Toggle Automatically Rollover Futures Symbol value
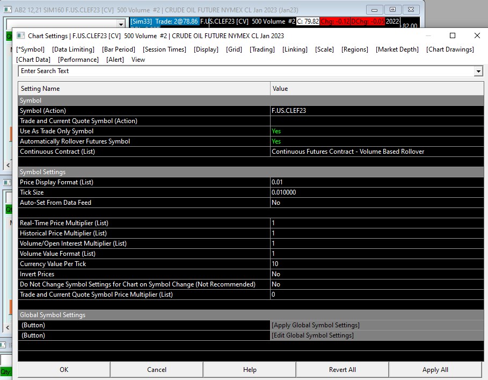Viewport: 488px width, 380px height. click(x=276, y=141)
